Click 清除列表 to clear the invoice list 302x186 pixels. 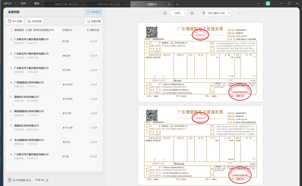93,30
